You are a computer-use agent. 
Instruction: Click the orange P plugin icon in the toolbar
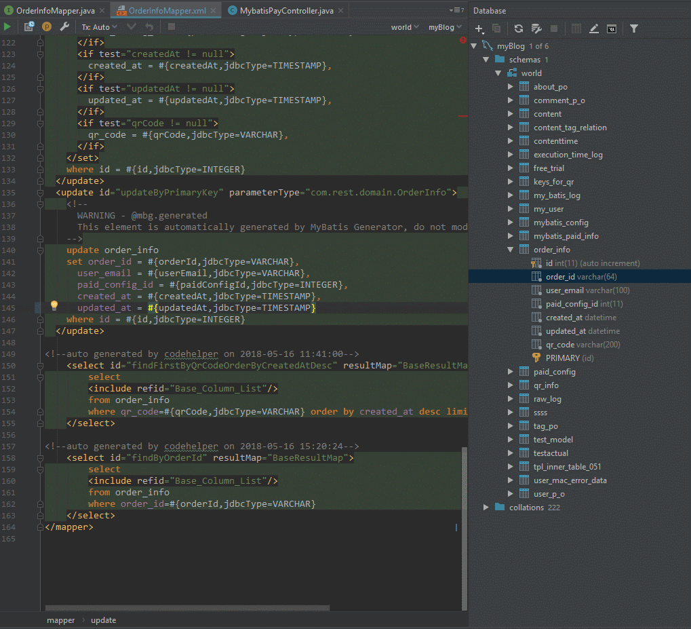(46, 26)
